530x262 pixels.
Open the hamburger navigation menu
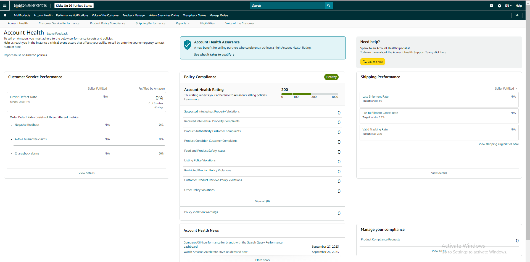coord(5,6)
